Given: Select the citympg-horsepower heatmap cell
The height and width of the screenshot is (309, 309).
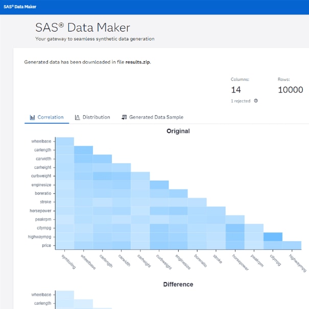Looking at the screenshot, I should click(235, 228).
